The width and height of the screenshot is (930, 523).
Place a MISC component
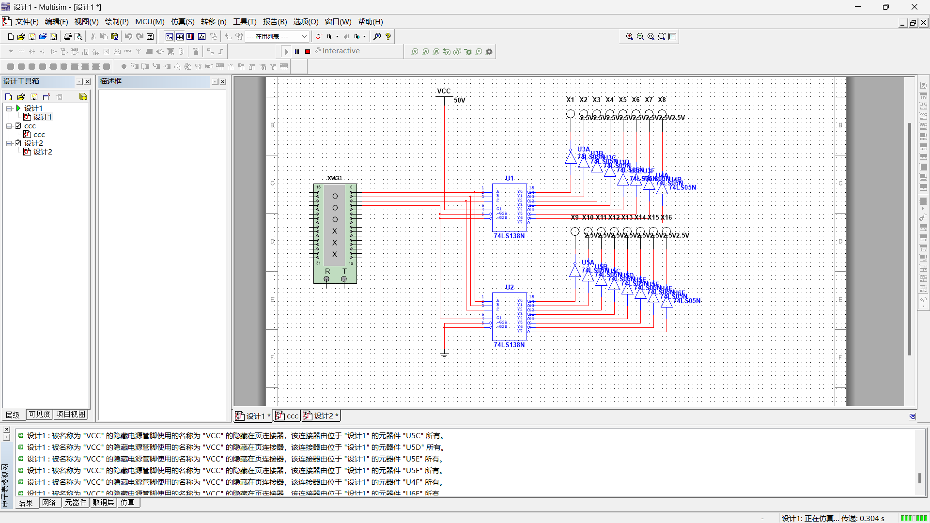[x=128, y=51]
